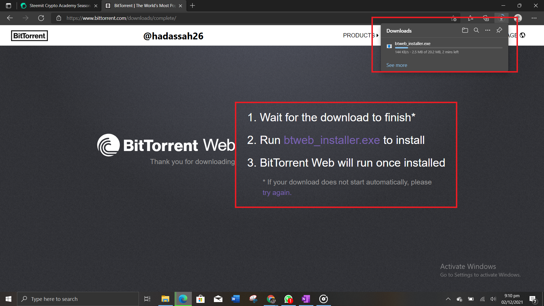This screenshot has height=306, width=544.
Task: Open Chrome from taskbar
Action: coord(271,299)
